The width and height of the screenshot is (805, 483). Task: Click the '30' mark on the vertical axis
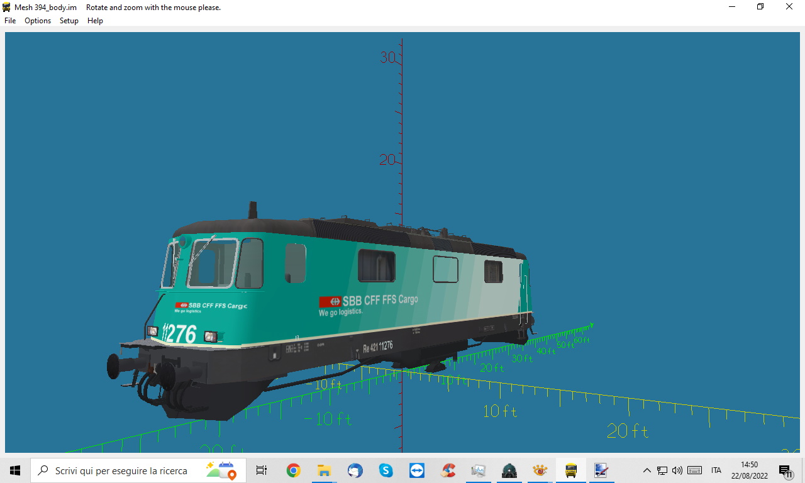387,58
